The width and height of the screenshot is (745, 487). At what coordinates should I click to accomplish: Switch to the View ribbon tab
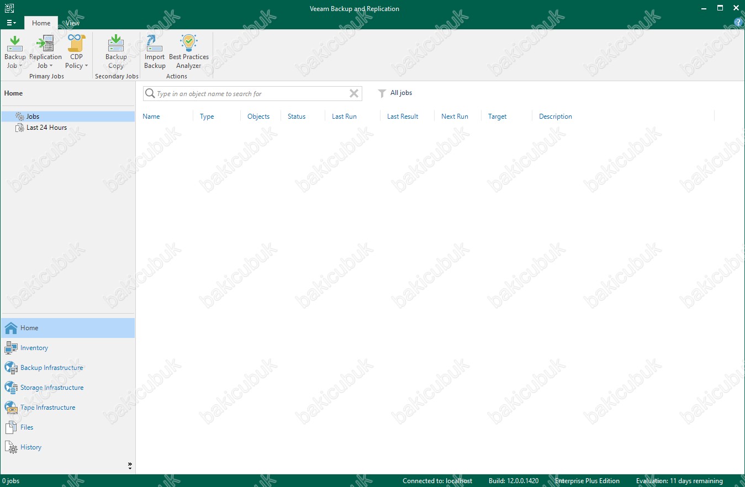click(x=72, y=23)
